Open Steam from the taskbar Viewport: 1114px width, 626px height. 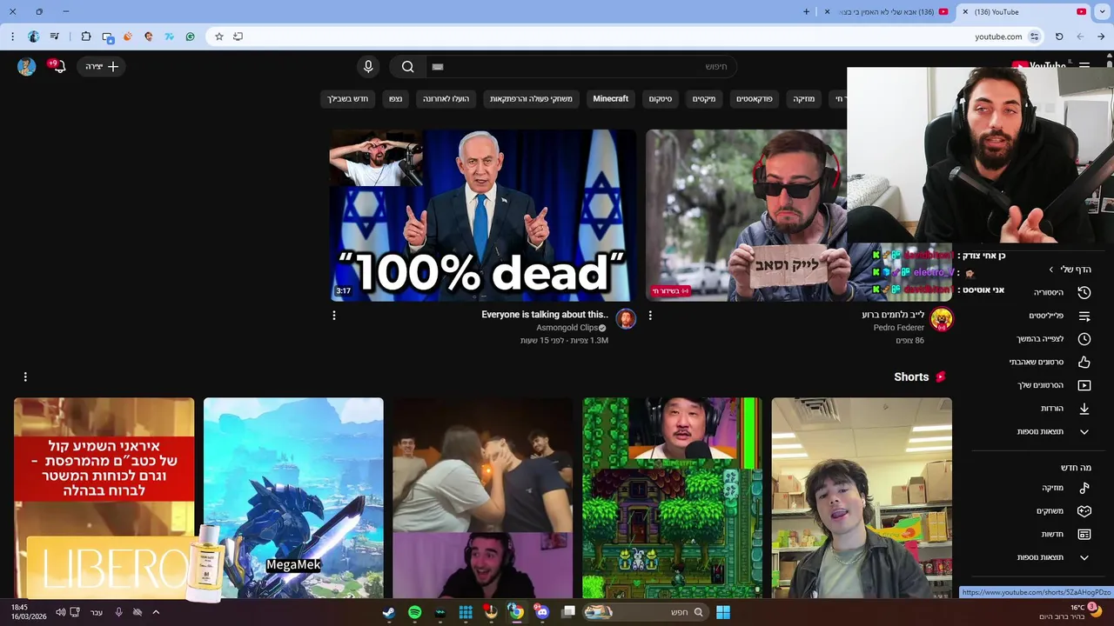pyautogui.click(x=388, y=612)
